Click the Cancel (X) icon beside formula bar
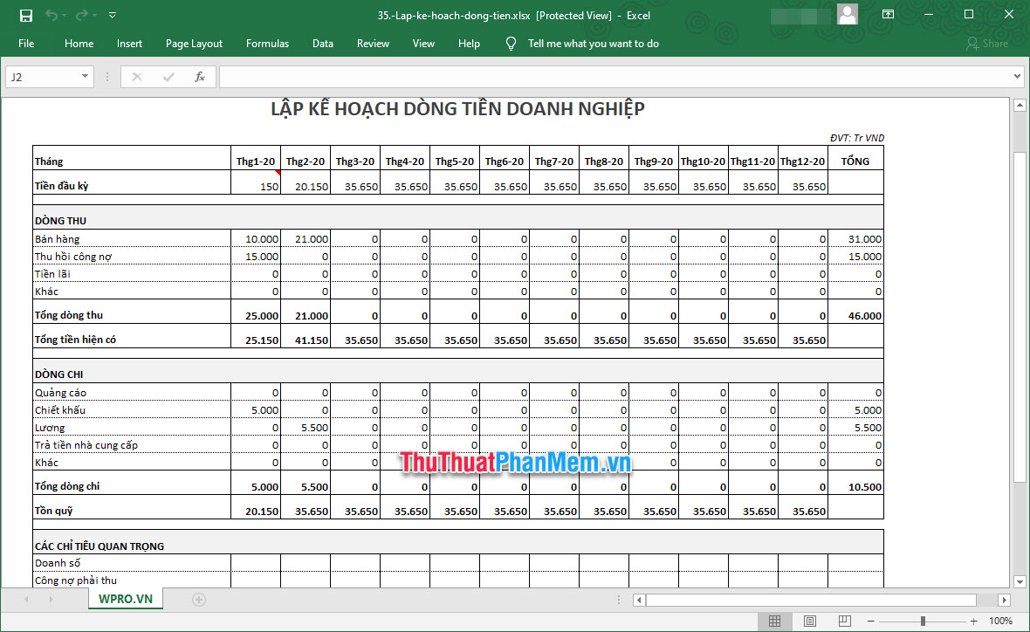This screenshot has width=1030, height=632. [x=136, y=77]
